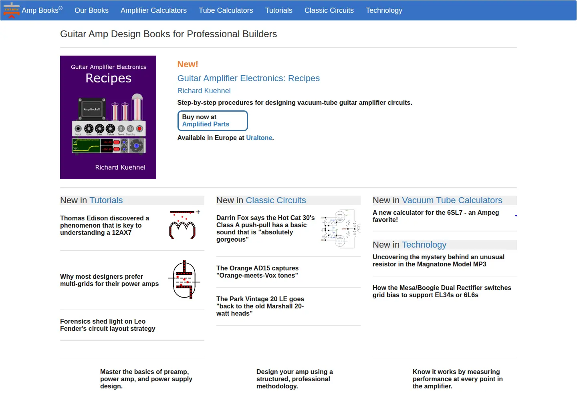This screenshot has width=577, height=400.
Task: Open the Technology section heading link
Action: [424, 245]
